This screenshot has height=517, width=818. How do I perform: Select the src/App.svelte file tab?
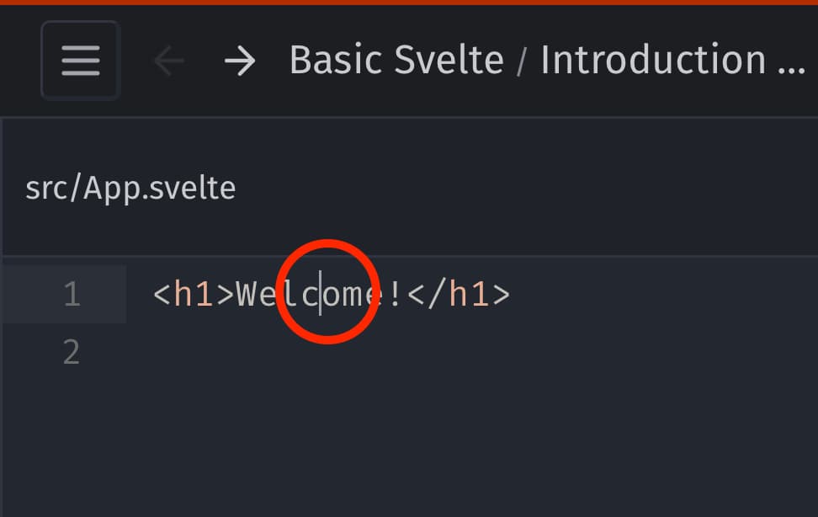[130, 188]
